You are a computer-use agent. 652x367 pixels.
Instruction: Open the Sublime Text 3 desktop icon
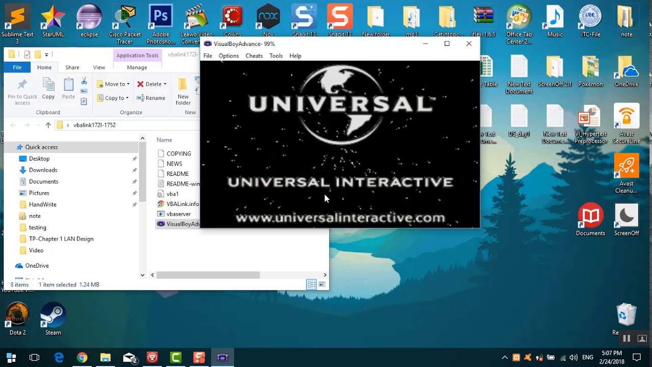(17, 23)
